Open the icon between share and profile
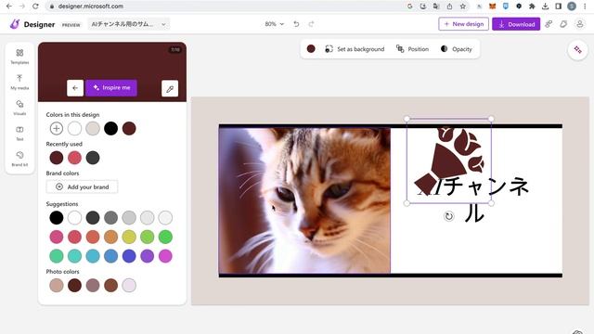Screen dimensions: 594x334 [563, 24]
